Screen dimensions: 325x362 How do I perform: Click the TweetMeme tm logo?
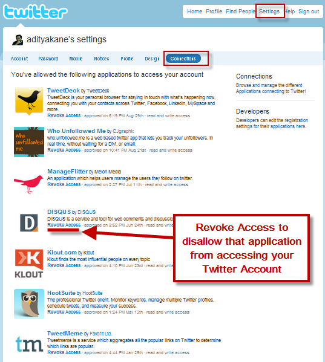[29, 344]
